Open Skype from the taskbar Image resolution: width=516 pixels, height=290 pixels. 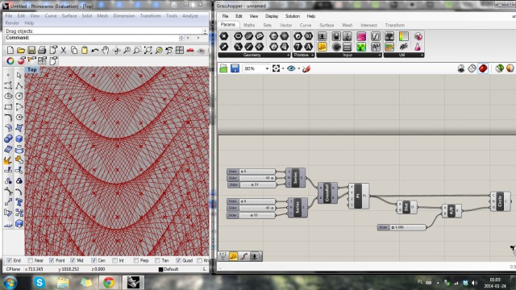tap(40, 283)
